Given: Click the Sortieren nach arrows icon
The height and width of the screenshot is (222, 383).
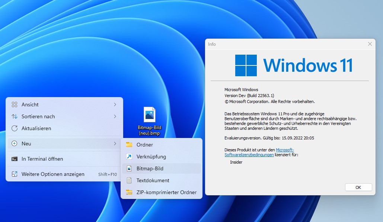Looking at the screenshot, I should point(15,117).
